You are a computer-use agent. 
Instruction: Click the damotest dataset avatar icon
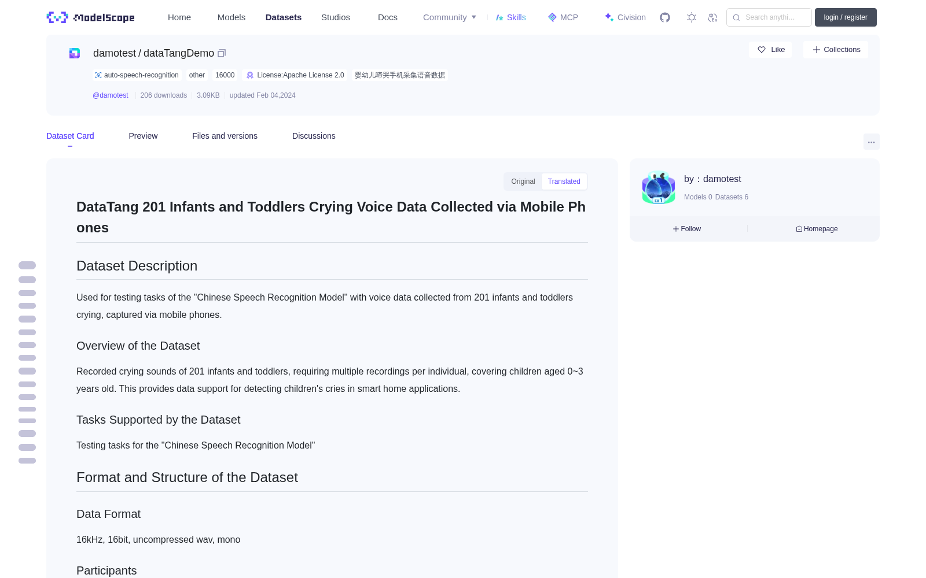tap(75, 53)
